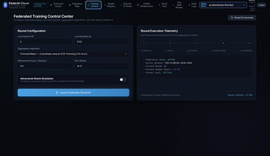Click the FederAI Cloud logo icon
270x156 pixels.
click(x=5, y=5)
